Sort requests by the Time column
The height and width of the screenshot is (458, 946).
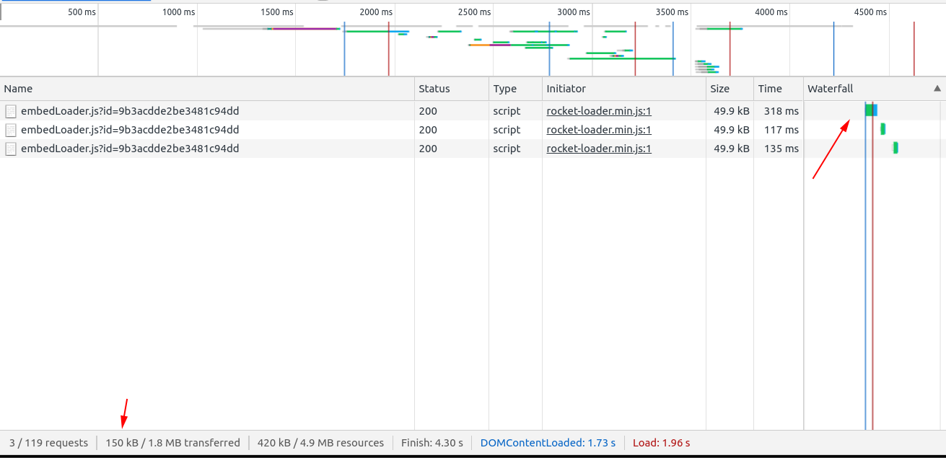pos(769,89)
